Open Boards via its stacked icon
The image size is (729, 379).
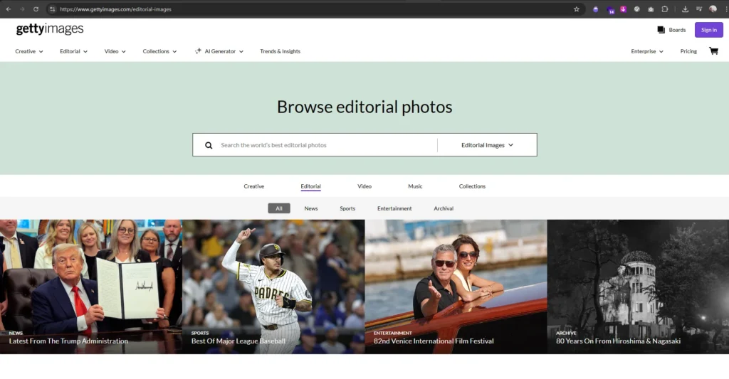coord(661,30)
